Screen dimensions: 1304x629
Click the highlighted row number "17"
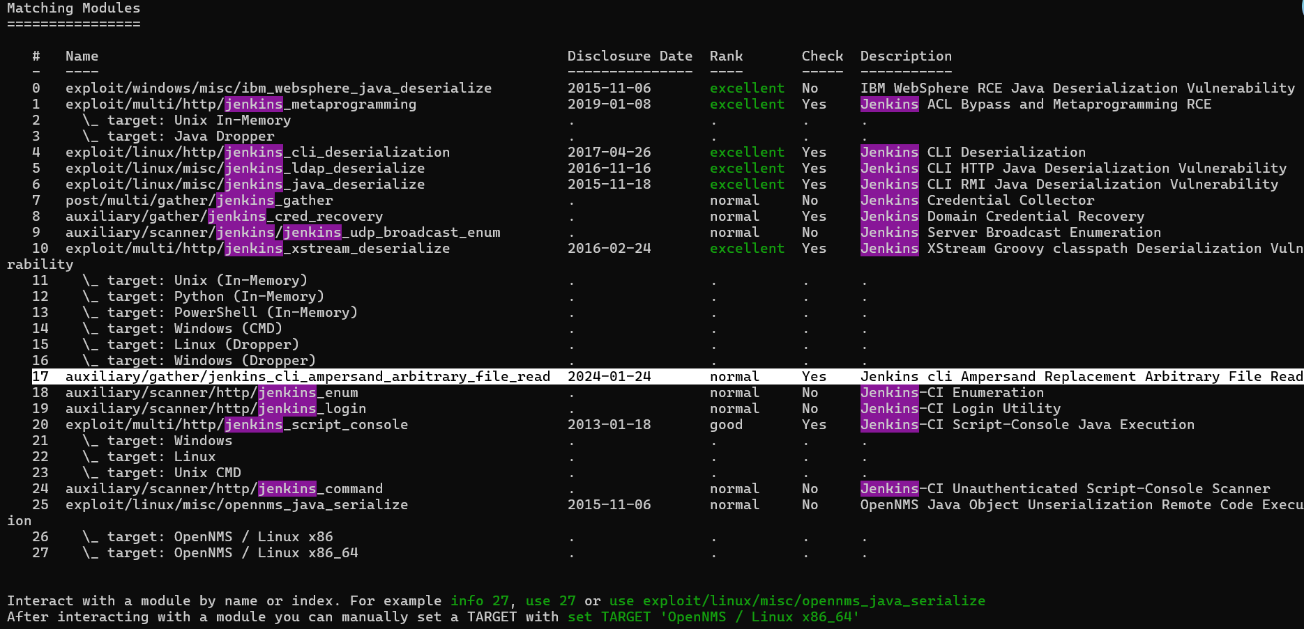pos(40,377)
